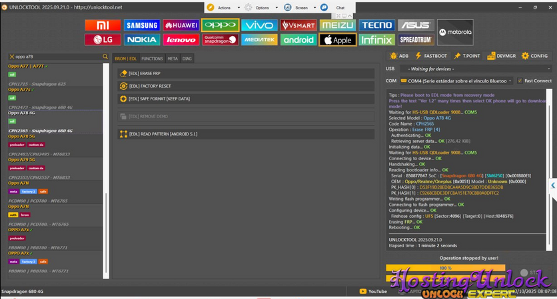This screenshot has width=557, height=299.
Task: Select Oppo A78 4G in model list
Action: 22,113
